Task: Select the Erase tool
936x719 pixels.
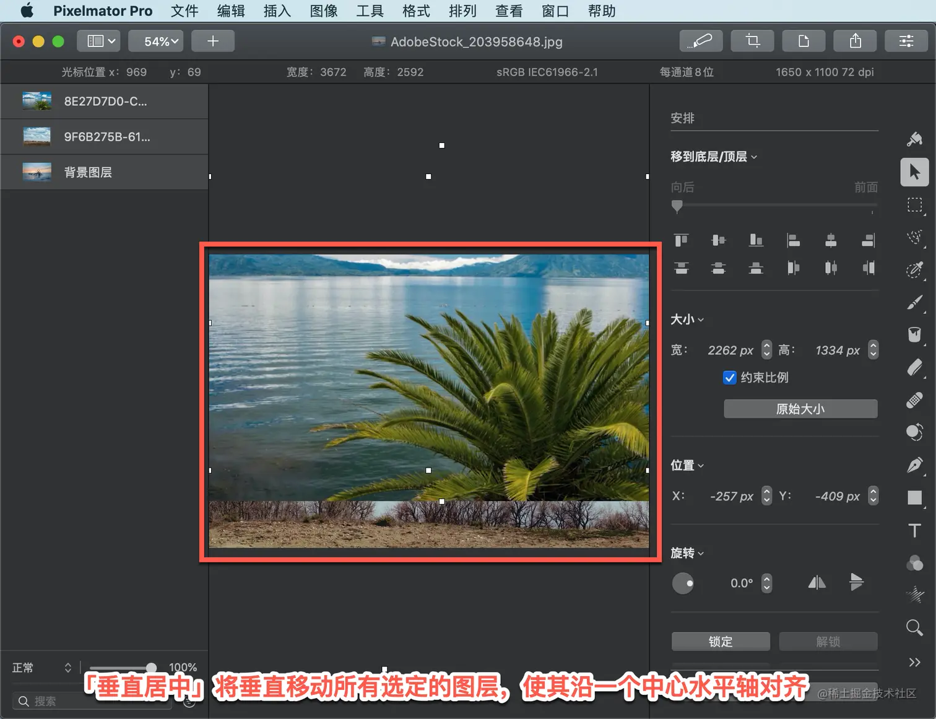Action: coord(914,367)
